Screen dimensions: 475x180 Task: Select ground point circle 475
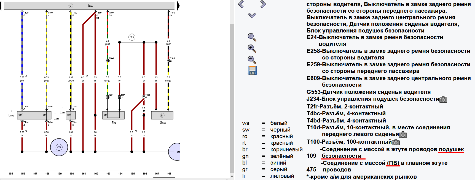[59, 147]
